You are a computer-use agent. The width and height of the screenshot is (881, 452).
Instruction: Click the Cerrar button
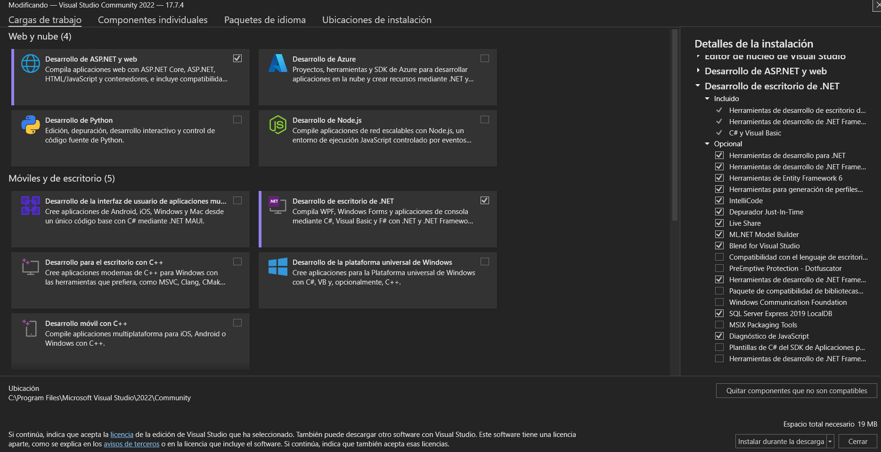[857, 442]
